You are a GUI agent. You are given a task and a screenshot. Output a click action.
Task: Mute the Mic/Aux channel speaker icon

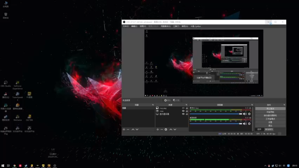point(245,114)
